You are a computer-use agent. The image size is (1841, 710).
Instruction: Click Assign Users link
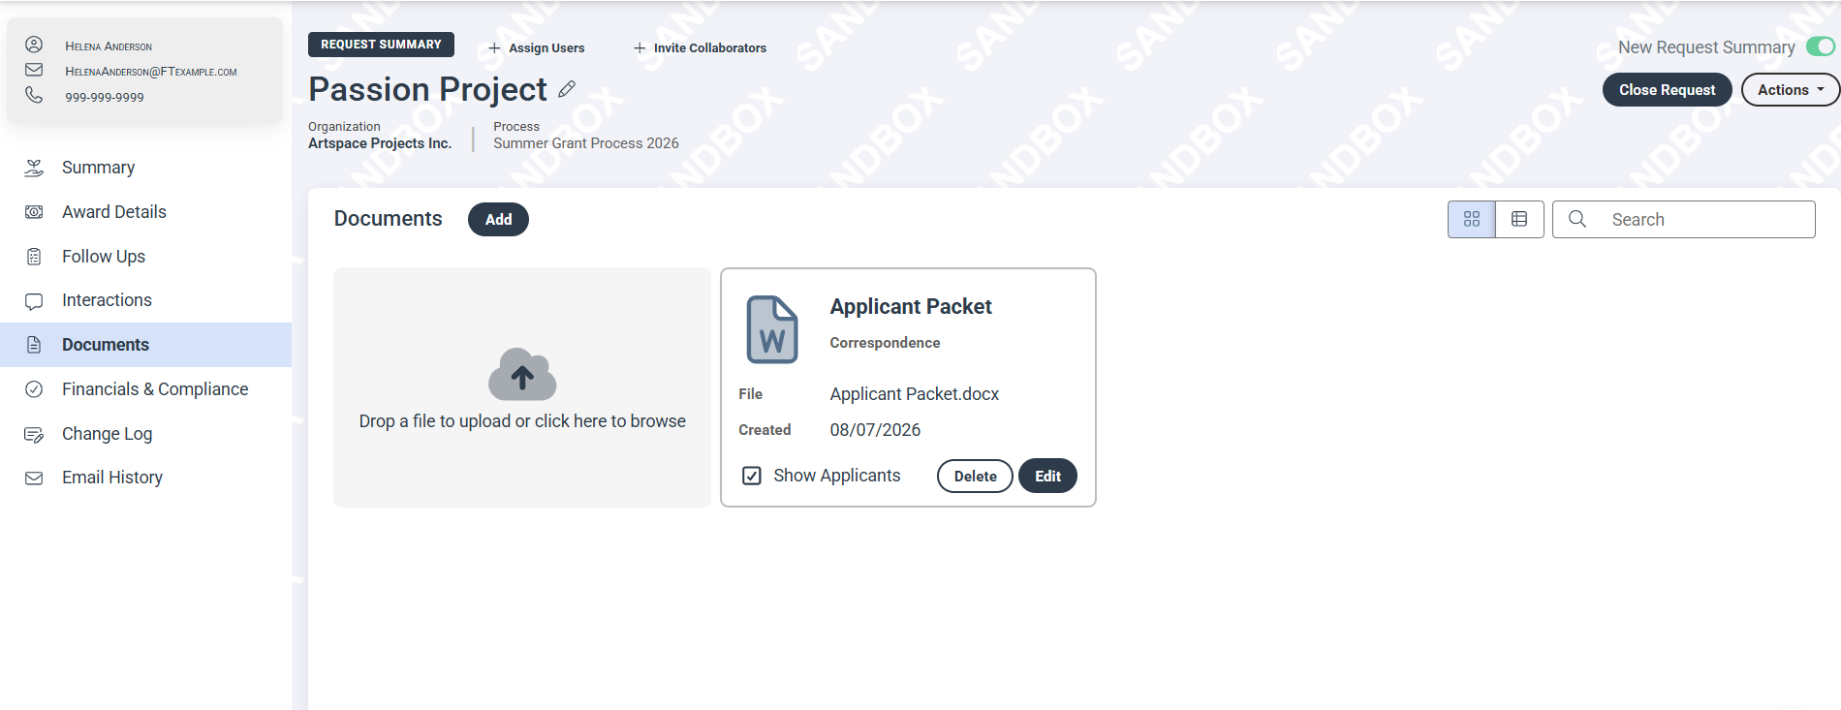click(x=546, y=48)
